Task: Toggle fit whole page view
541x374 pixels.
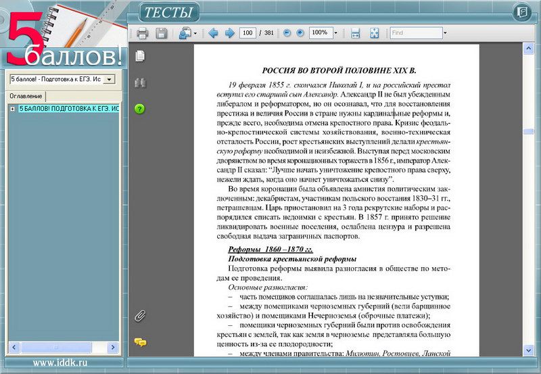Action: (374, 33)
